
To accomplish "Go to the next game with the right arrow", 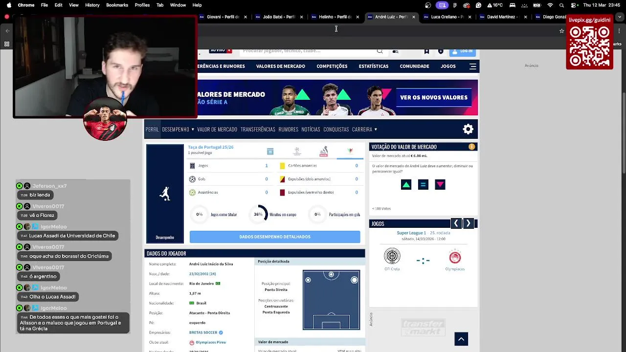I will pos(468,223).
